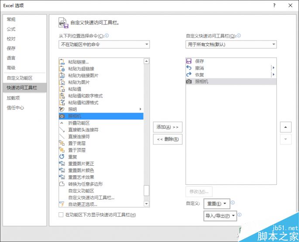Screen dimensions: 299x242
Task: Move selected item up with arrow button
Action: (x=285, y=127)
